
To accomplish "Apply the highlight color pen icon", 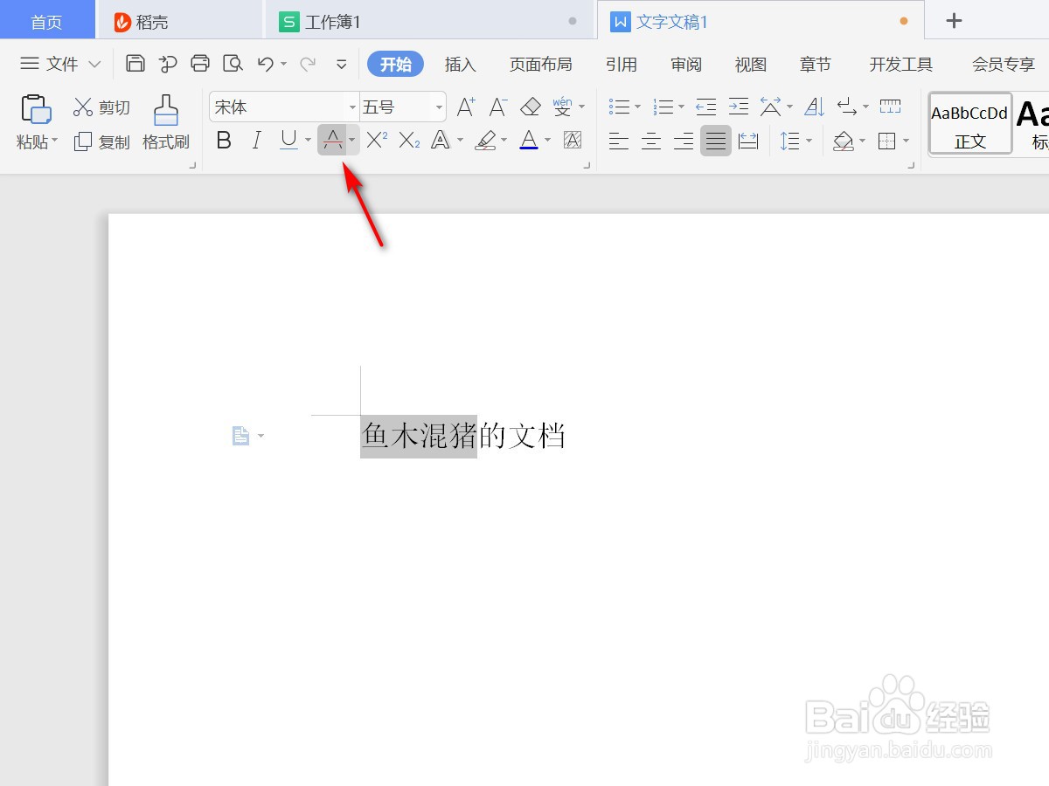I will 484,141.
